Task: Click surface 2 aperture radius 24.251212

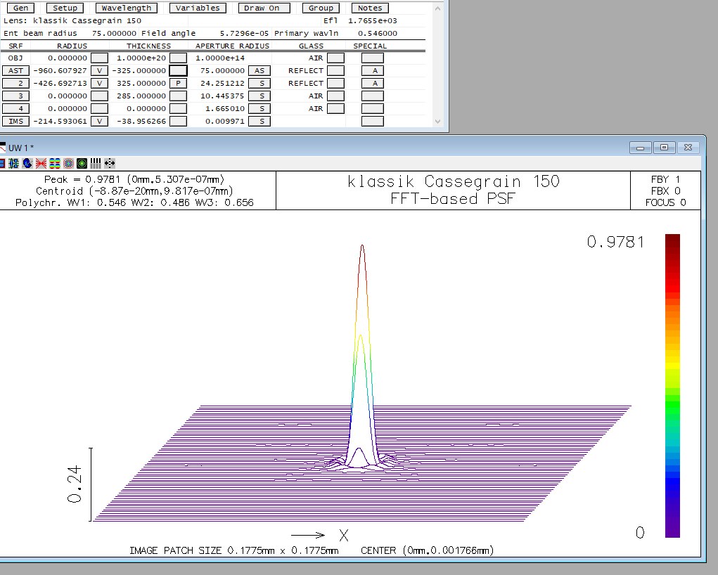Action: (222, 84)
